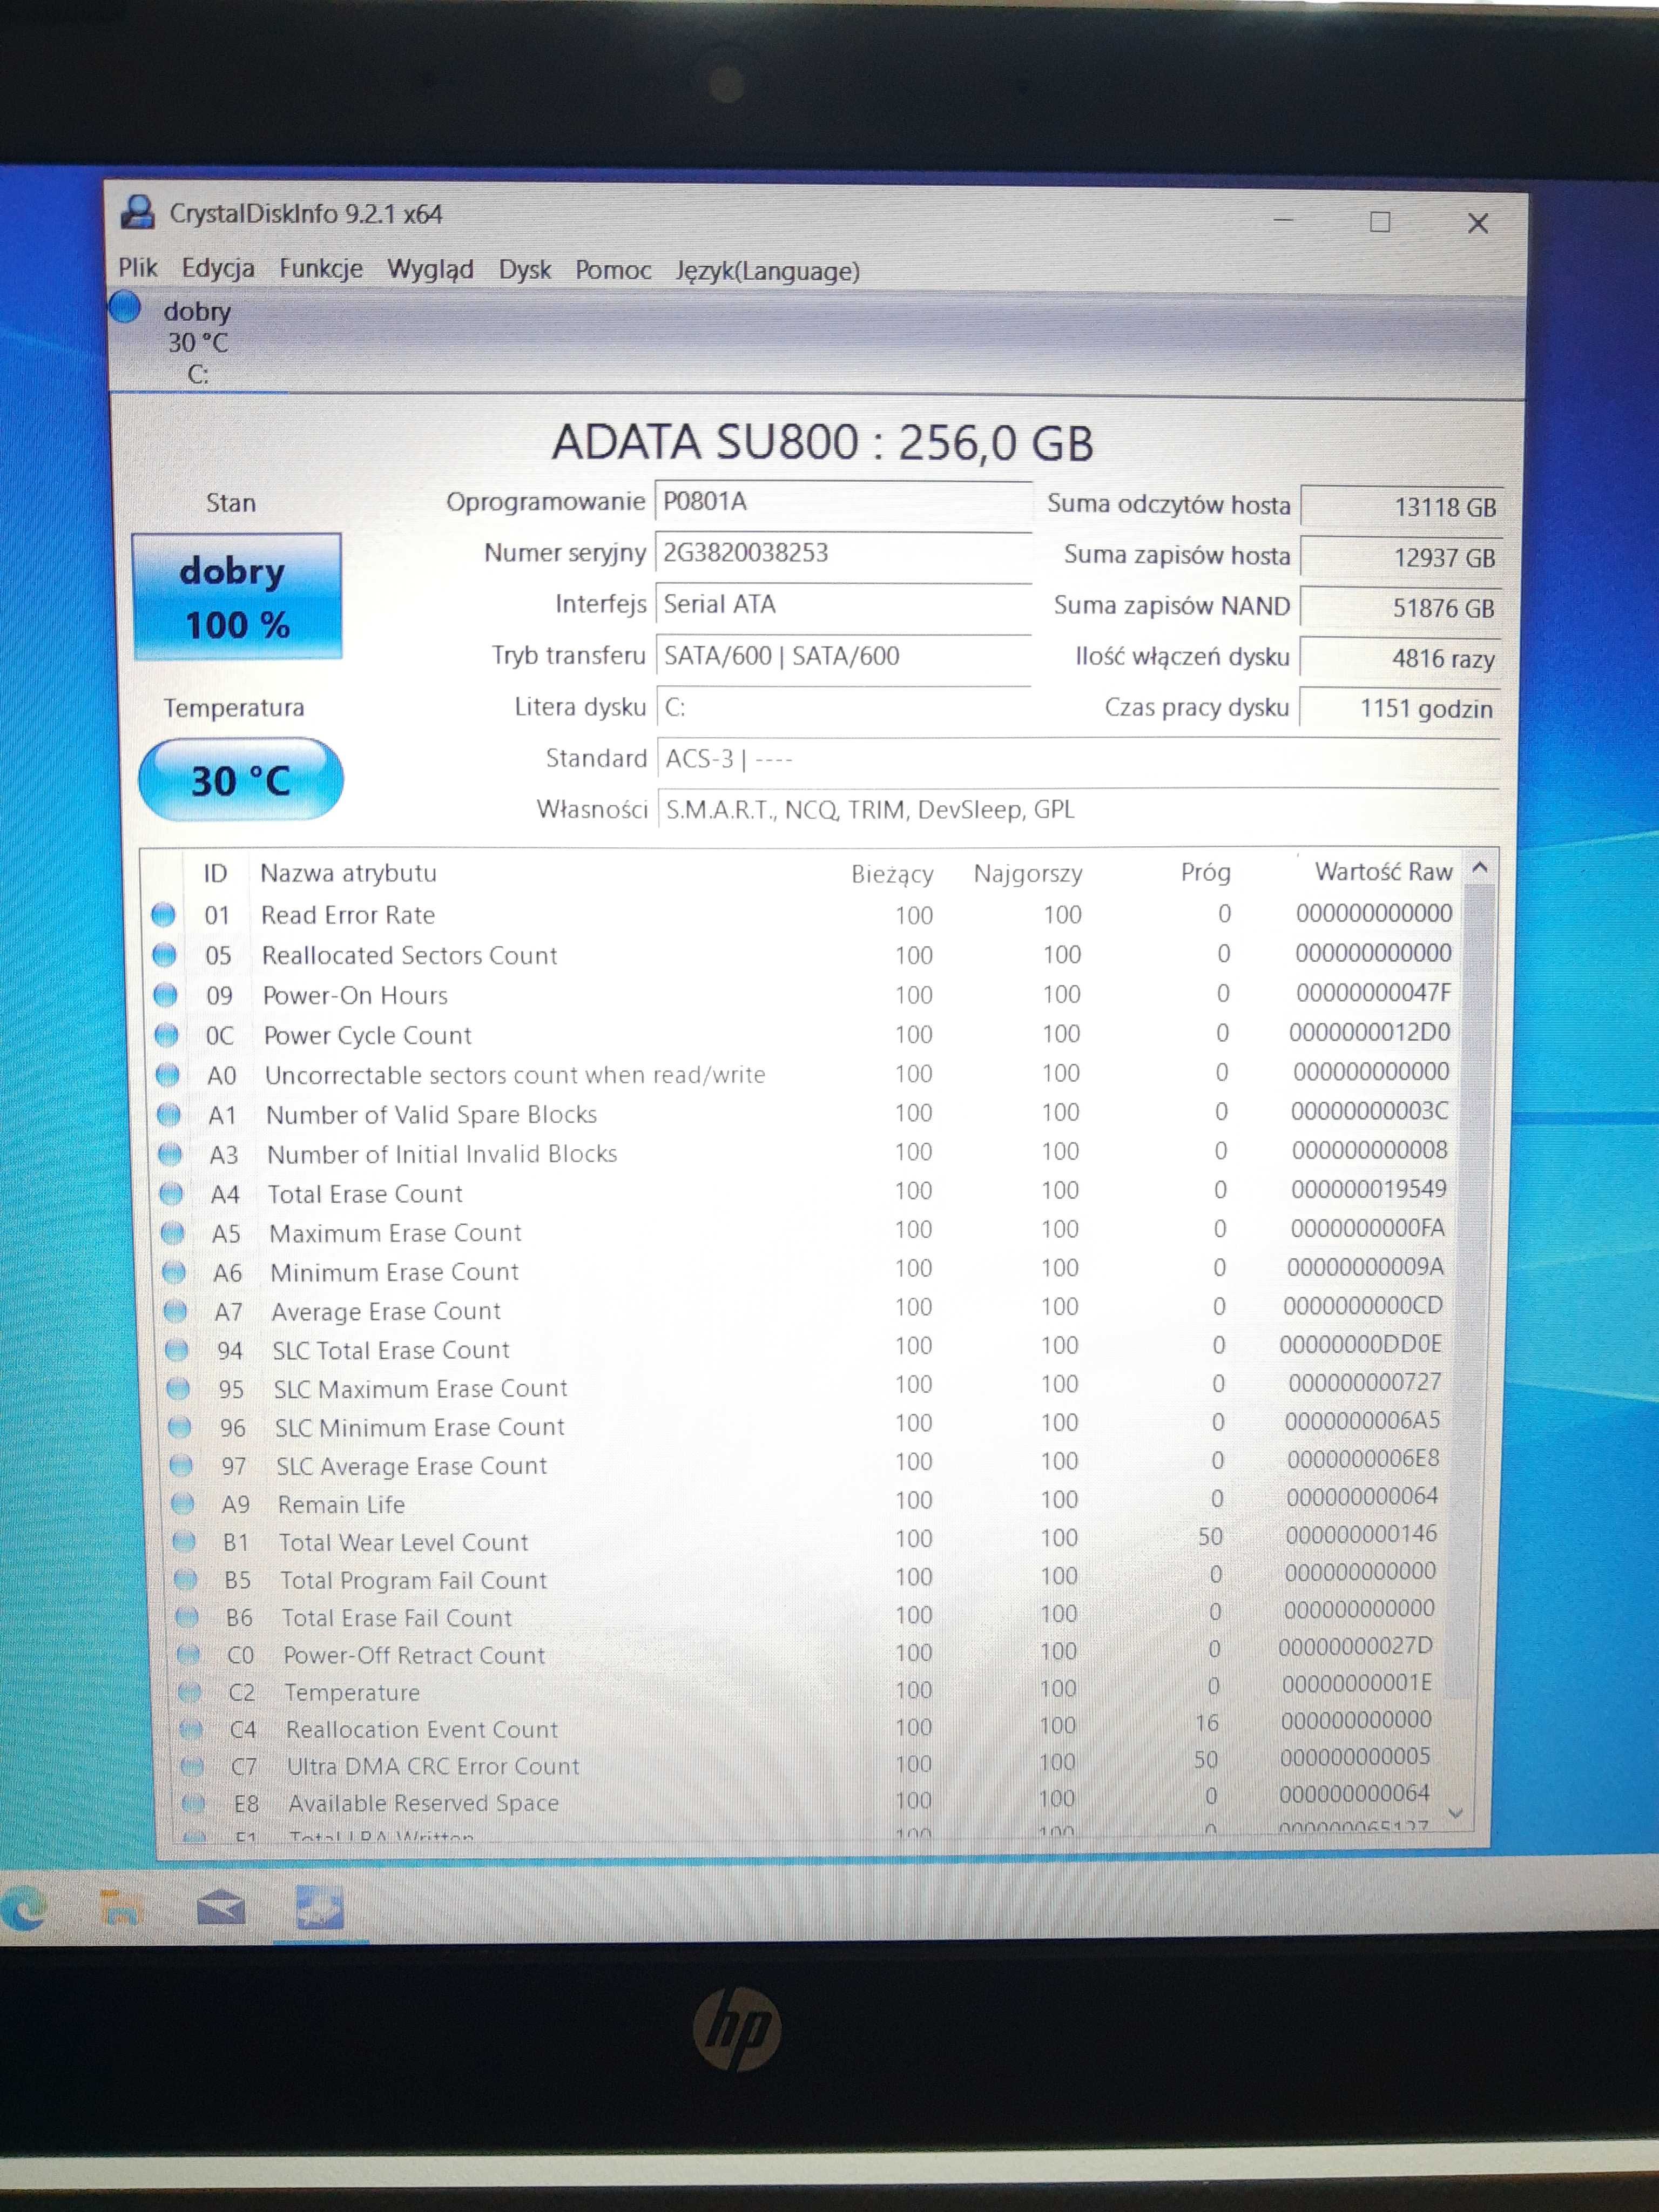Screen dimensions: 1659x2212
Task: Click the status dot of Reallocated Sectors Count
Action: click(x=164, y=955)
